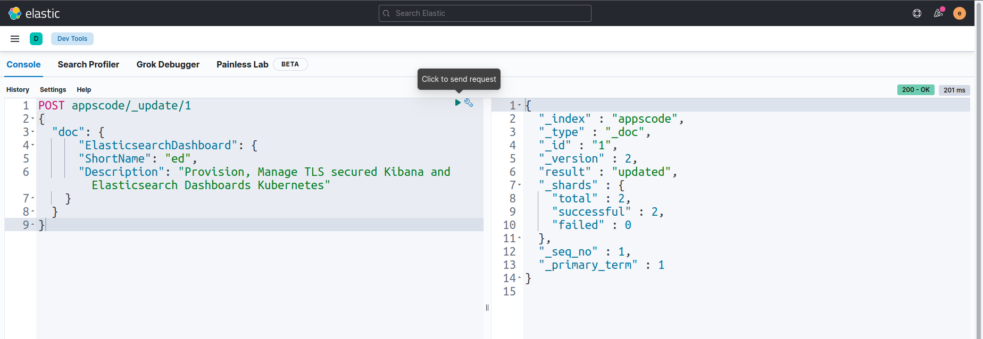Image resolution: width=983 pixels, height=339 pixels.
Task: Open the Painless Lab tab
Action: [x=242, y=64]
